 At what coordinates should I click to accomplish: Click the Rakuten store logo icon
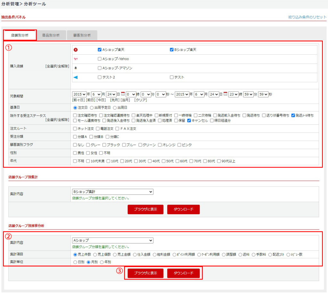pos(76,50)
